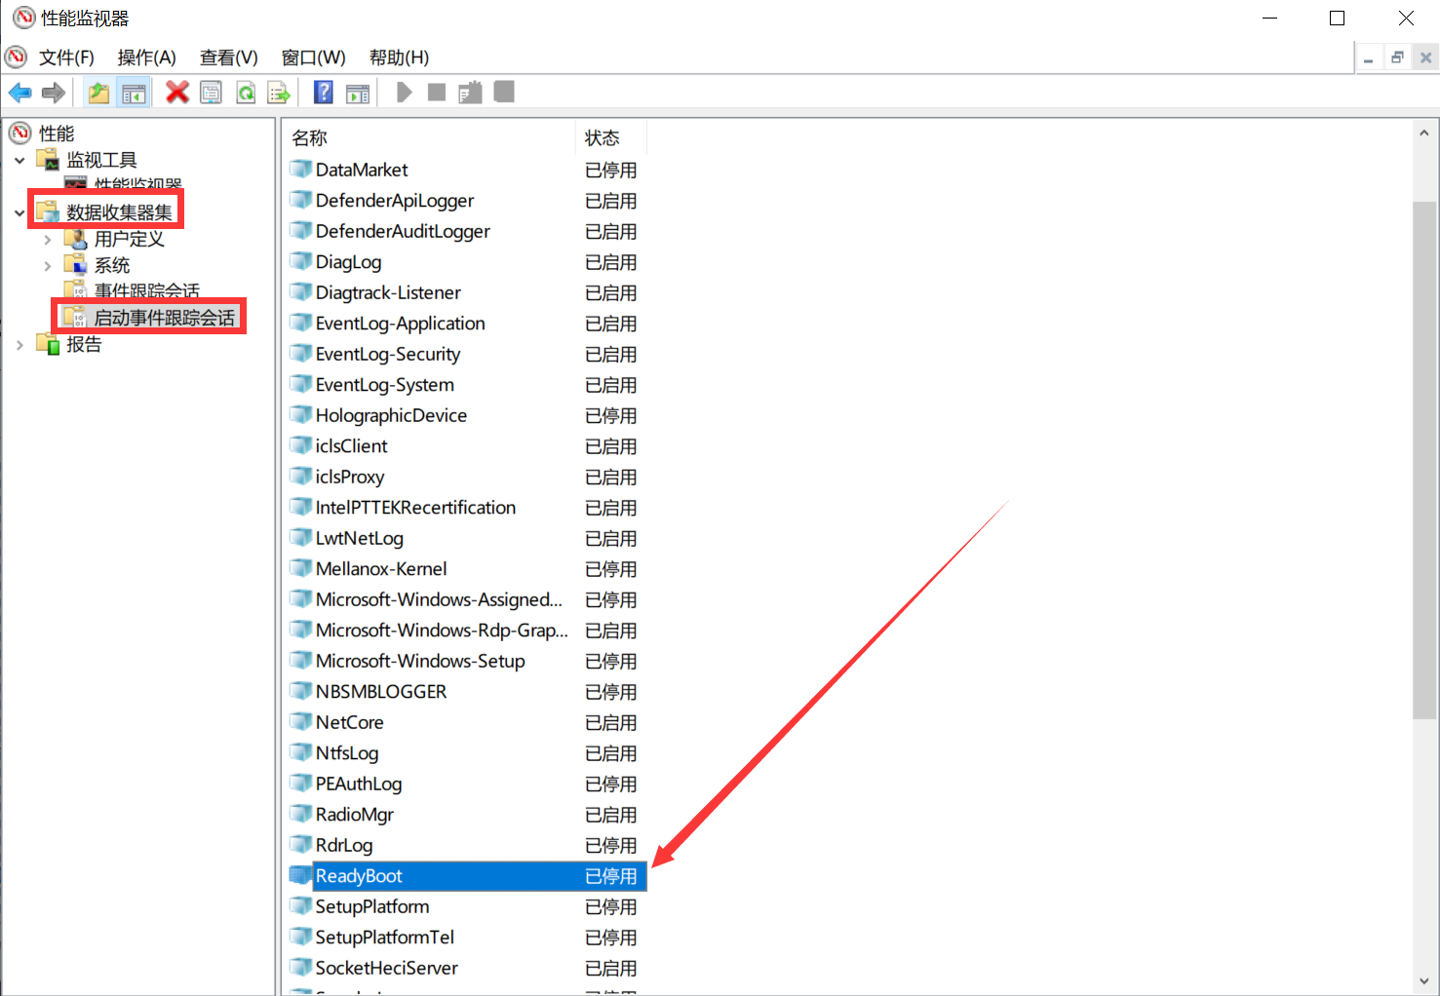The width and height of the screenshot is (1440, 996).
Task: Click the Back arrow toolbar icon
Action: tap(19, 93)
